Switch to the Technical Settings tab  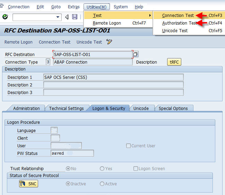(x=66, y=108)
